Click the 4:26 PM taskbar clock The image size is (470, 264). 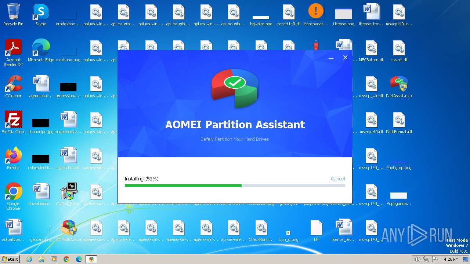coord(451,259)
